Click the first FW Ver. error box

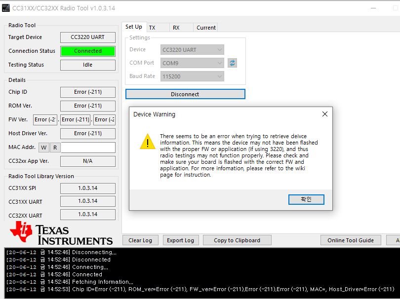[x=45, y=119]
